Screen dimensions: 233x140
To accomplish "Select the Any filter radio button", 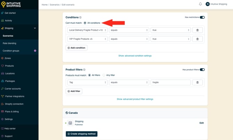I will pyautogui.click(x=104, y=75).
